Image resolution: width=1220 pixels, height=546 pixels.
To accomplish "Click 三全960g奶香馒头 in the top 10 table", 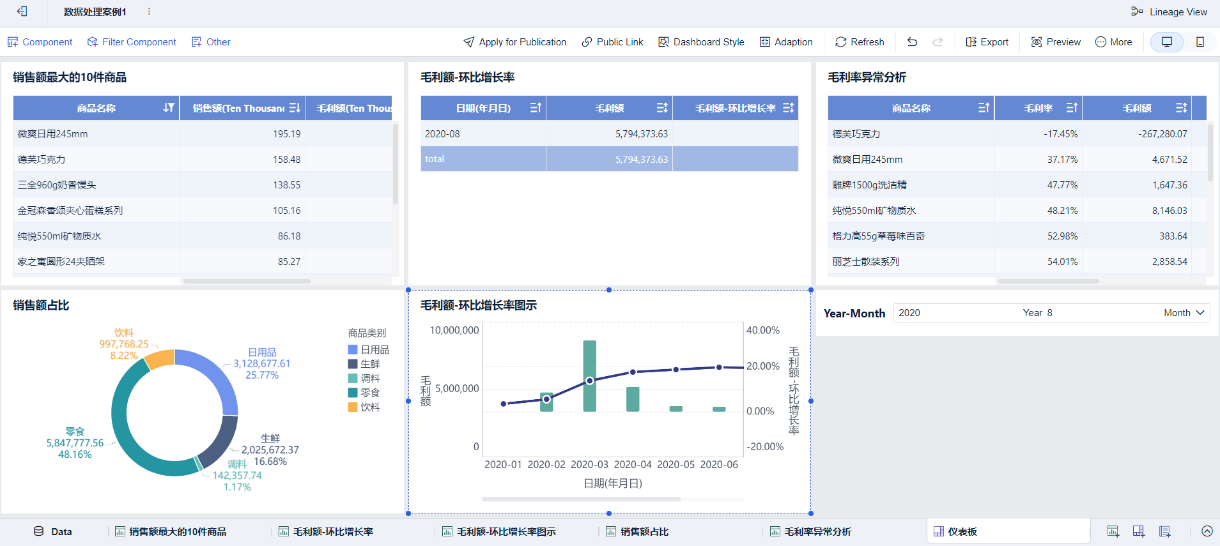I will pos(57,185).
